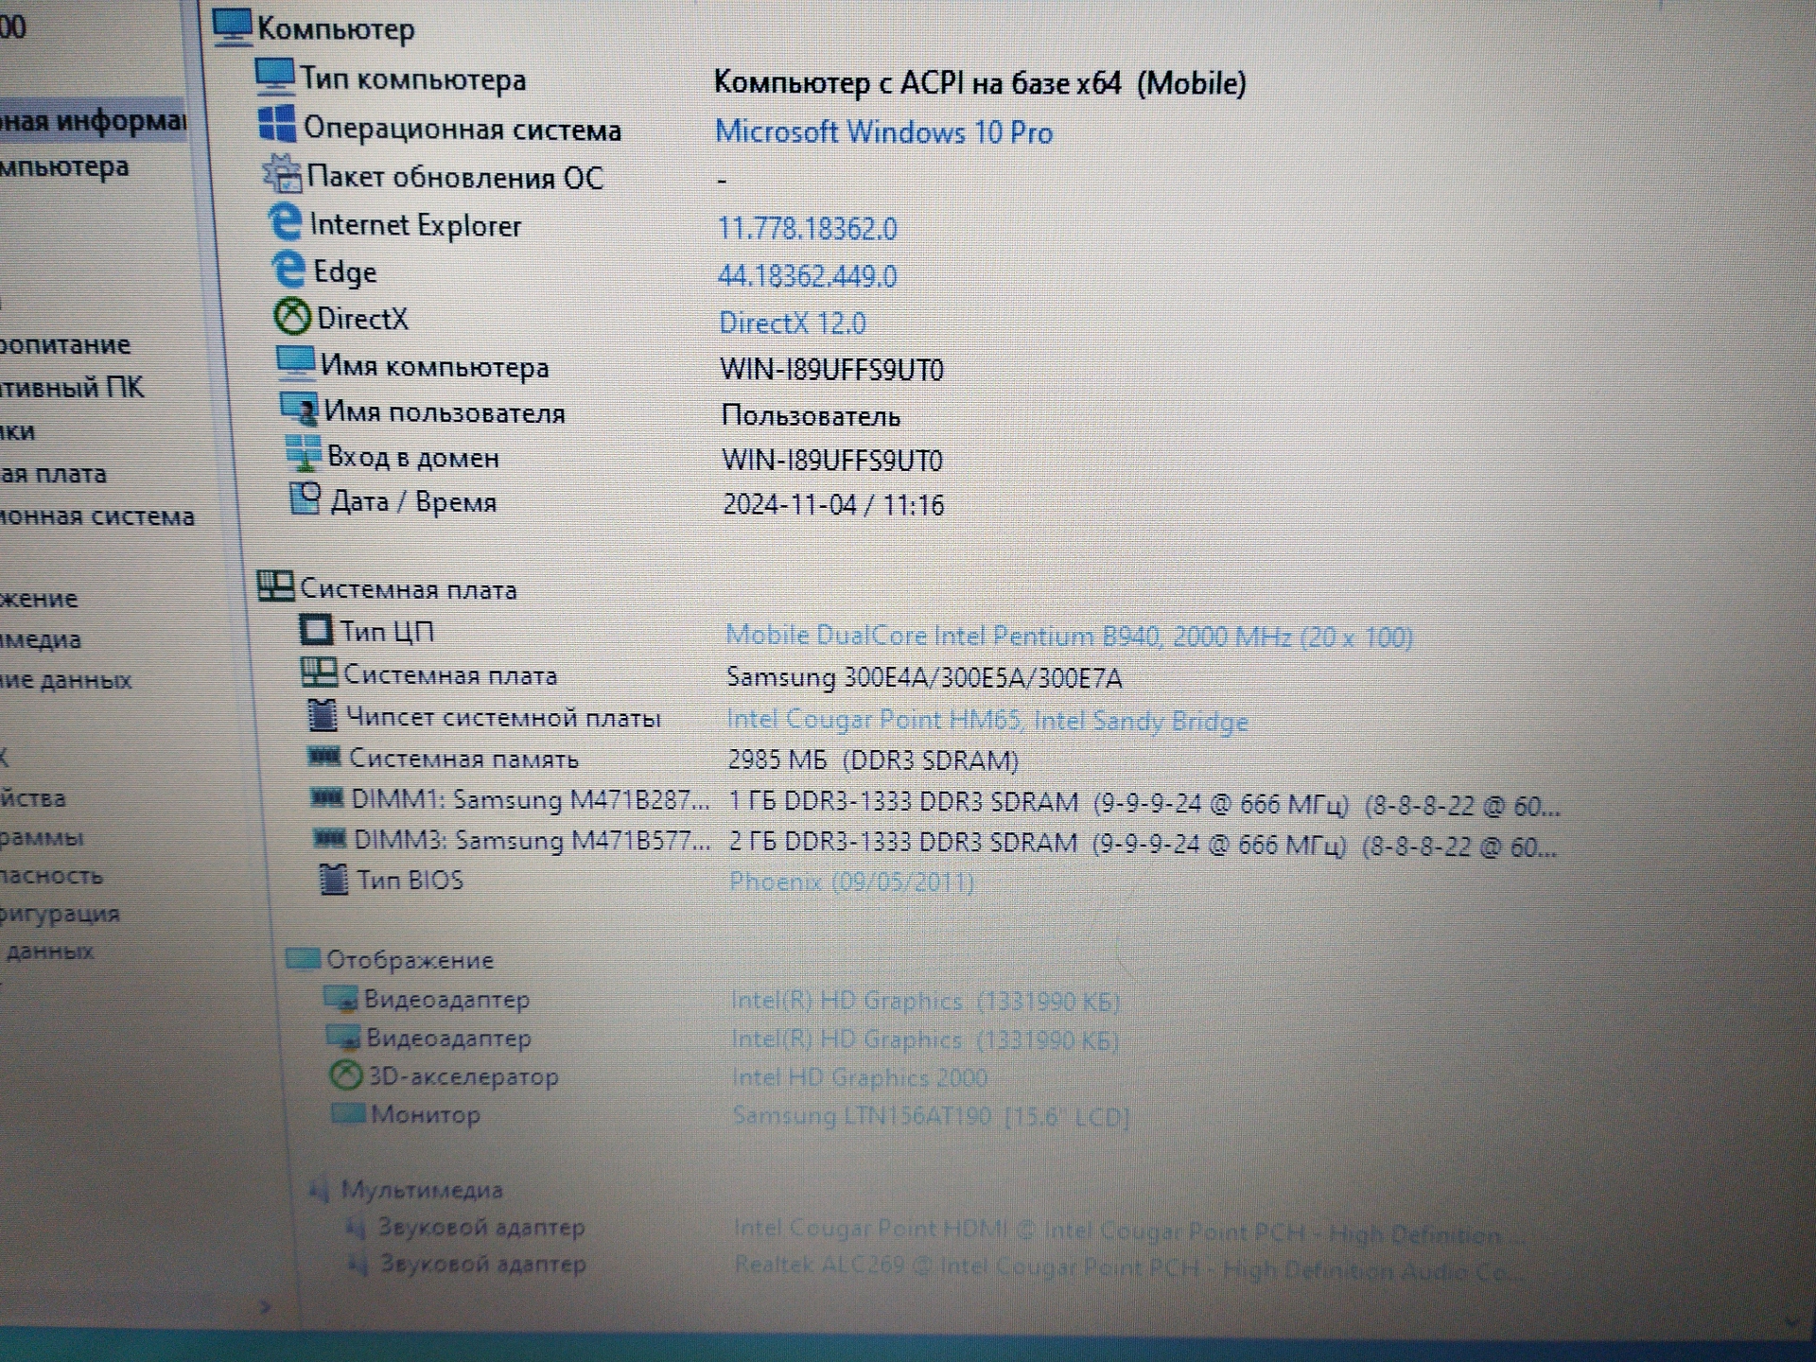Image resolution: width=1816 pixels, height=1362 pixels.
Task: Click the 2985 МБ (DDR3 SDRAM) value
Action: click(x=873, y=760)
